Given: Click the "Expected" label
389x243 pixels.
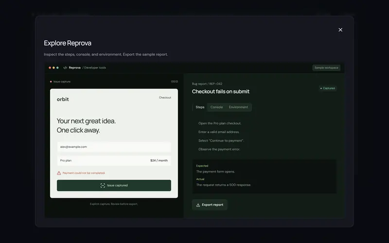Looking at the screenshot, I should point(202,166).
